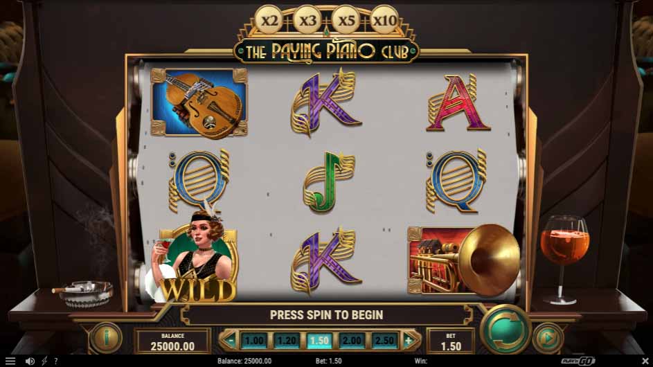The height and width of the screenshot is (367, 653).
Task: Click the violin symbol
Action: tap(199, 103)
